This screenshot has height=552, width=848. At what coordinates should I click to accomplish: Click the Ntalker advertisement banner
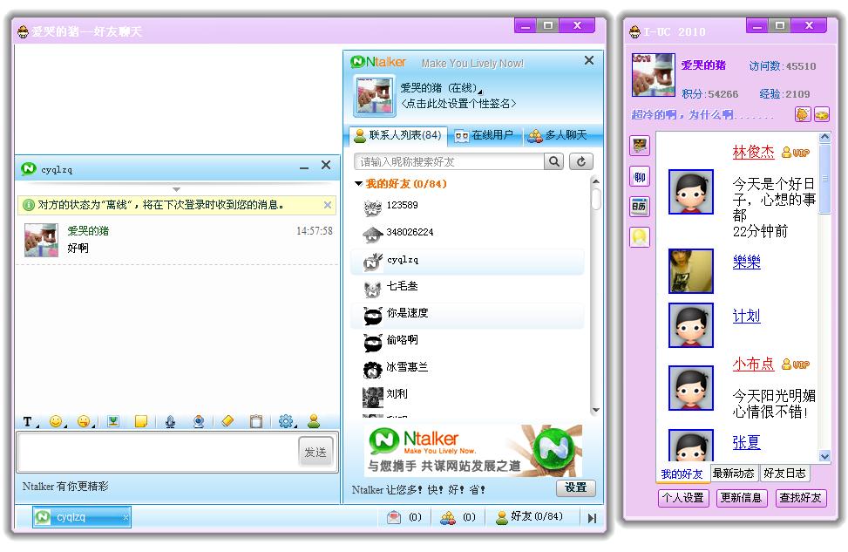click(x=474, y=450)
